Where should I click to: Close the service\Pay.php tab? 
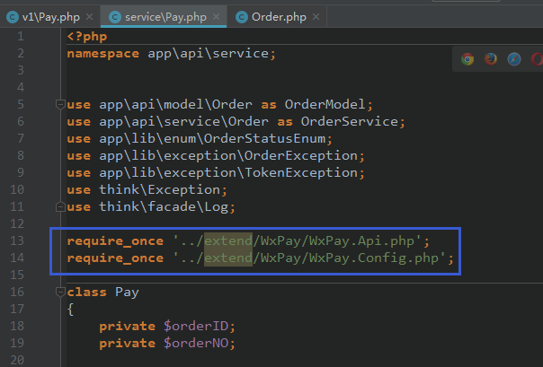[x=216, y=16]
